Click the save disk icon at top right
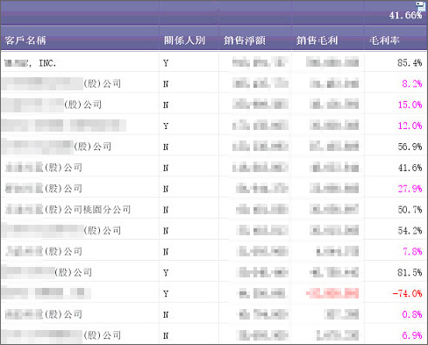The width and height of the screenshot is (428, 345). pos(421,6)
